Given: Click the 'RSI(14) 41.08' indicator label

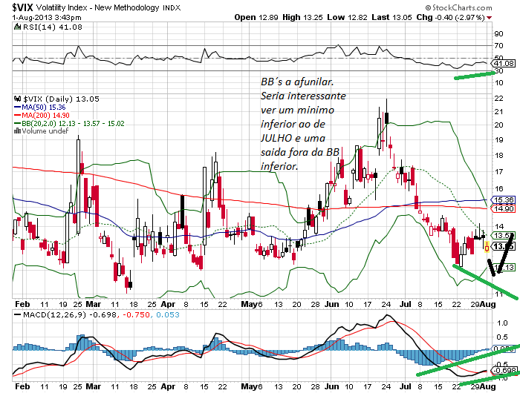Looking at the screenshot, I should (53, 27).
